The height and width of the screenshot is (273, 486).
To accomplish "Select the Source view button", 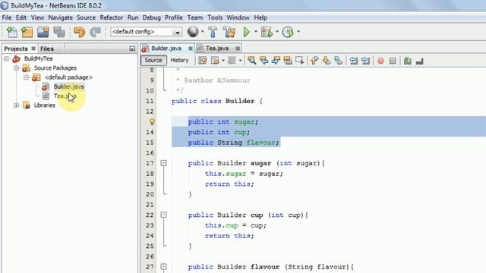I will pyautogui.click(x=153, y=61).
